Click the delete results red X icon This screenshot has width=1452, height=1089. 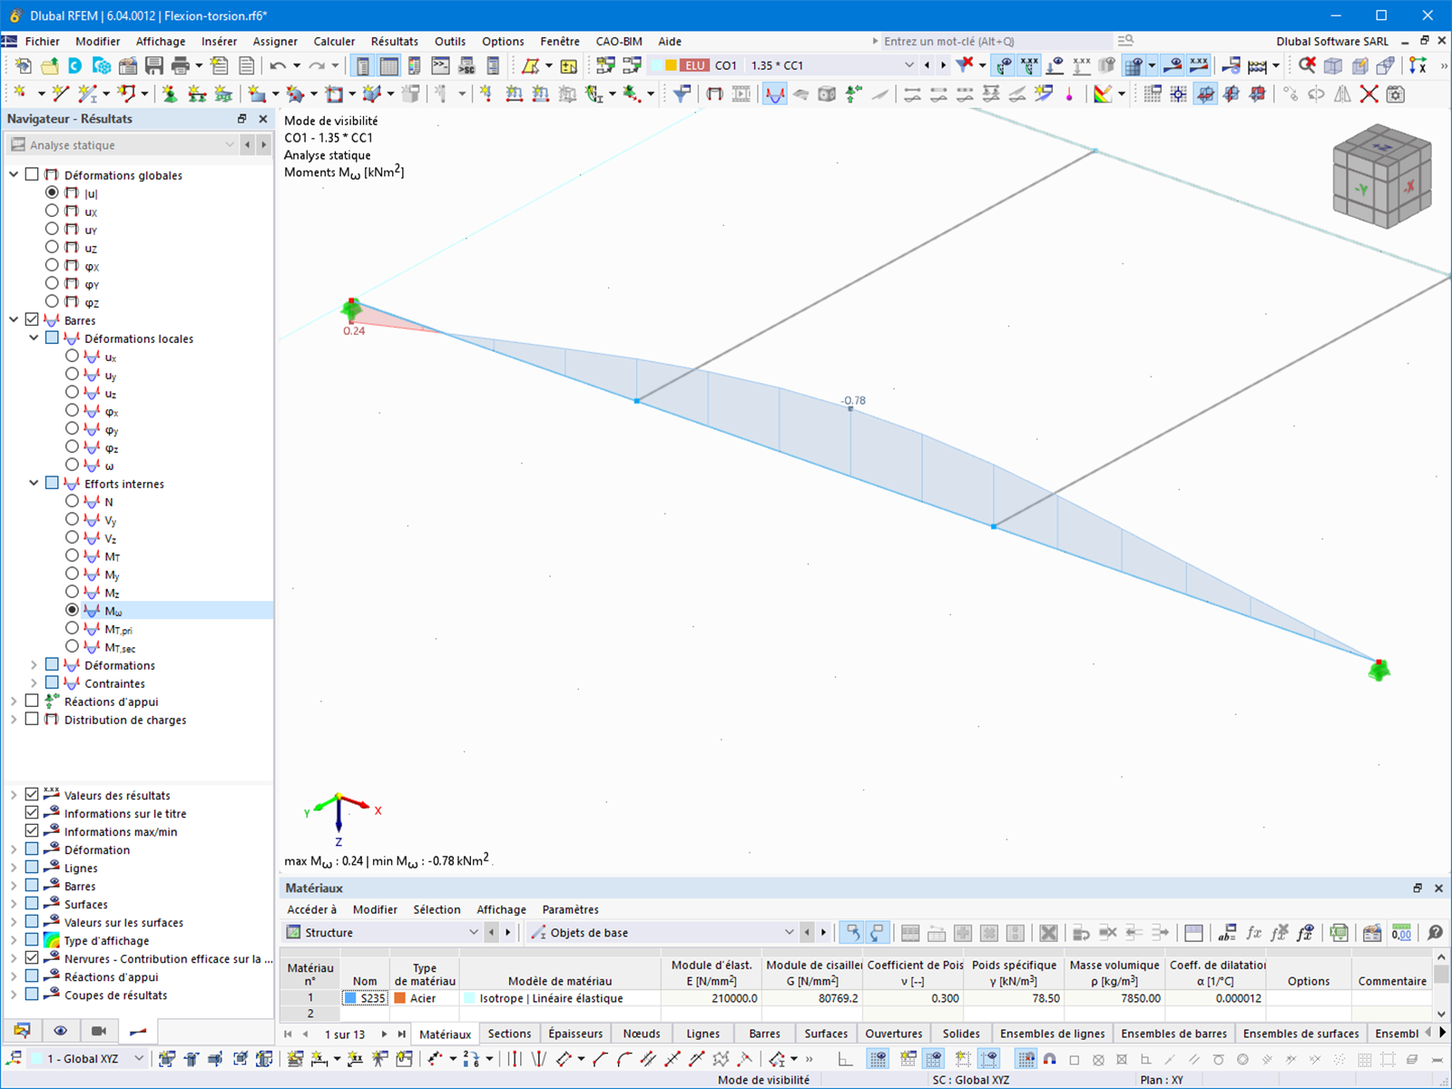pyautogui.click(x=1307, y=65)
